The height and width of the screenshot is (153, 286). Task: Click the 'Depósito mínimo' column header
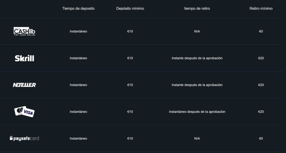tap(130, 8)
